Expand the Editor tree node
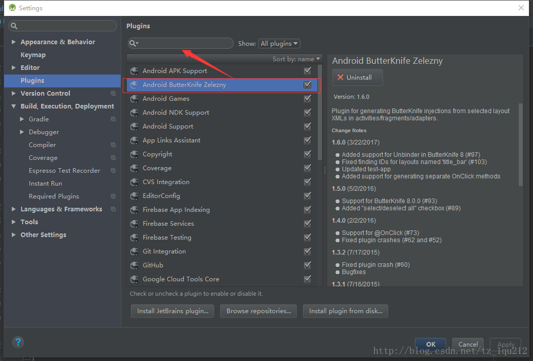533x361 pixels. 13,68
